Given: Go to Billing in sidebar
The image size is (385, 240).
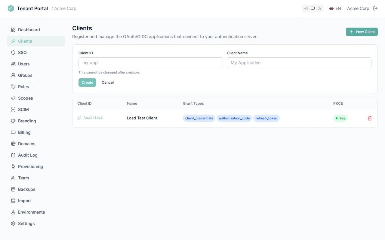Looking at the screenshot, I should 36,132.
